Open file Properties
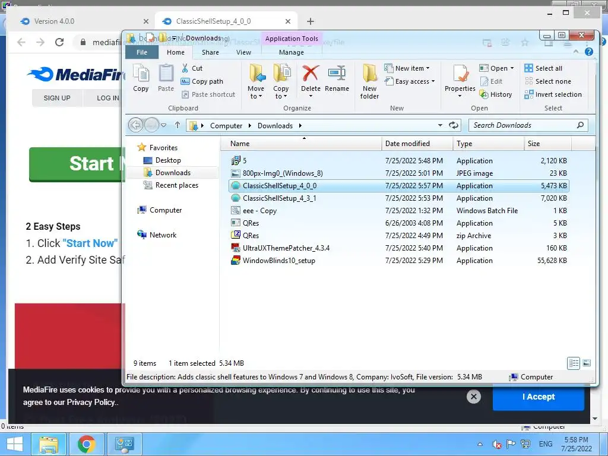This screenshot has width=608, height=456. pyautogui.click(x=460, y=81)
